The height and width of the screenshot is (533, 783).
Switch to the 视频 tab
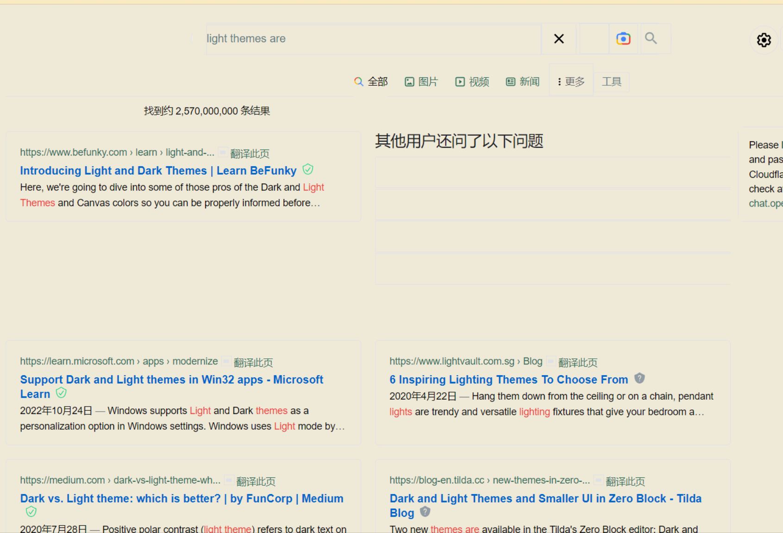pos(472,82)
